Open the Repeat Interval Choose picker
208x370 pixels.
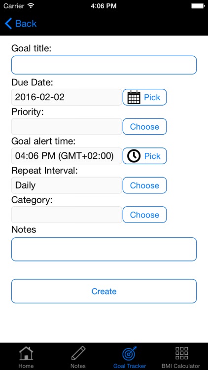(144, 185)
